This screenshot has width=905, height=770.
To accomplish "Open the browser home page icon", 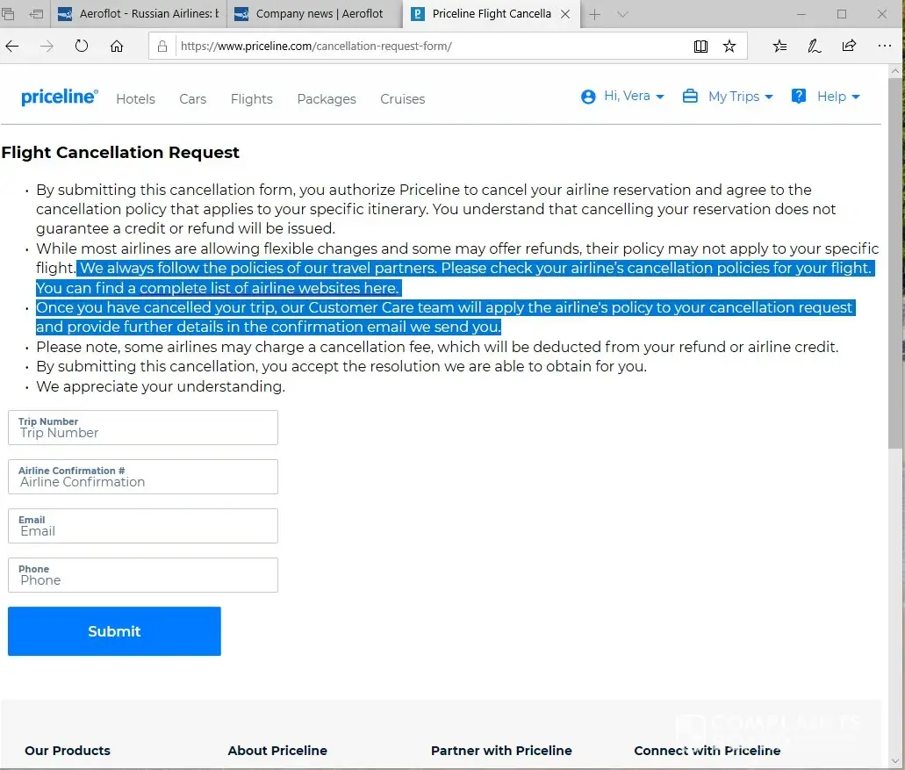I will click(117, 47).
